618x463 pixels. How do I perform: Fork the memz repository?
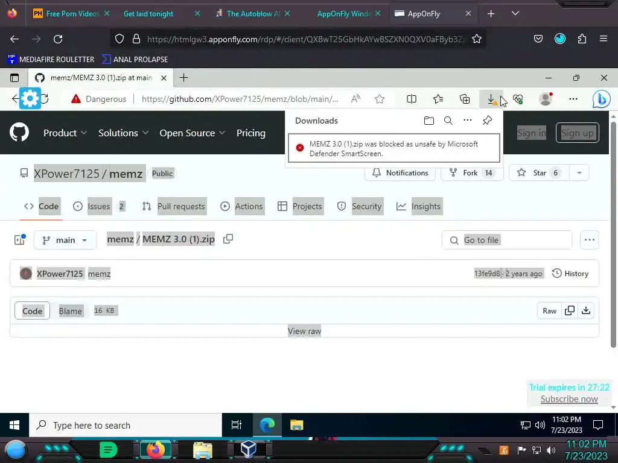pos(472,173)
